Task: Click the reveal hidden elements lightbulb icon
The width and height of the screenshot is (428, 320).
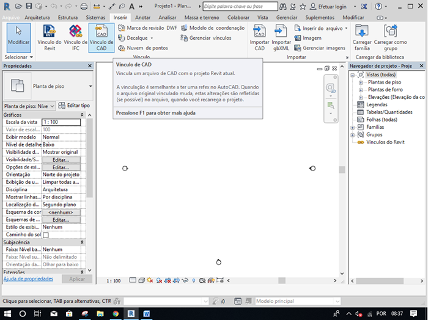Action: 194,280
